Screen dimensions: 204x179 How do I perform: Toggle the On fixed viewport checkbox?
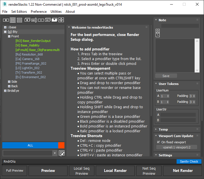[x=158, y=142]
